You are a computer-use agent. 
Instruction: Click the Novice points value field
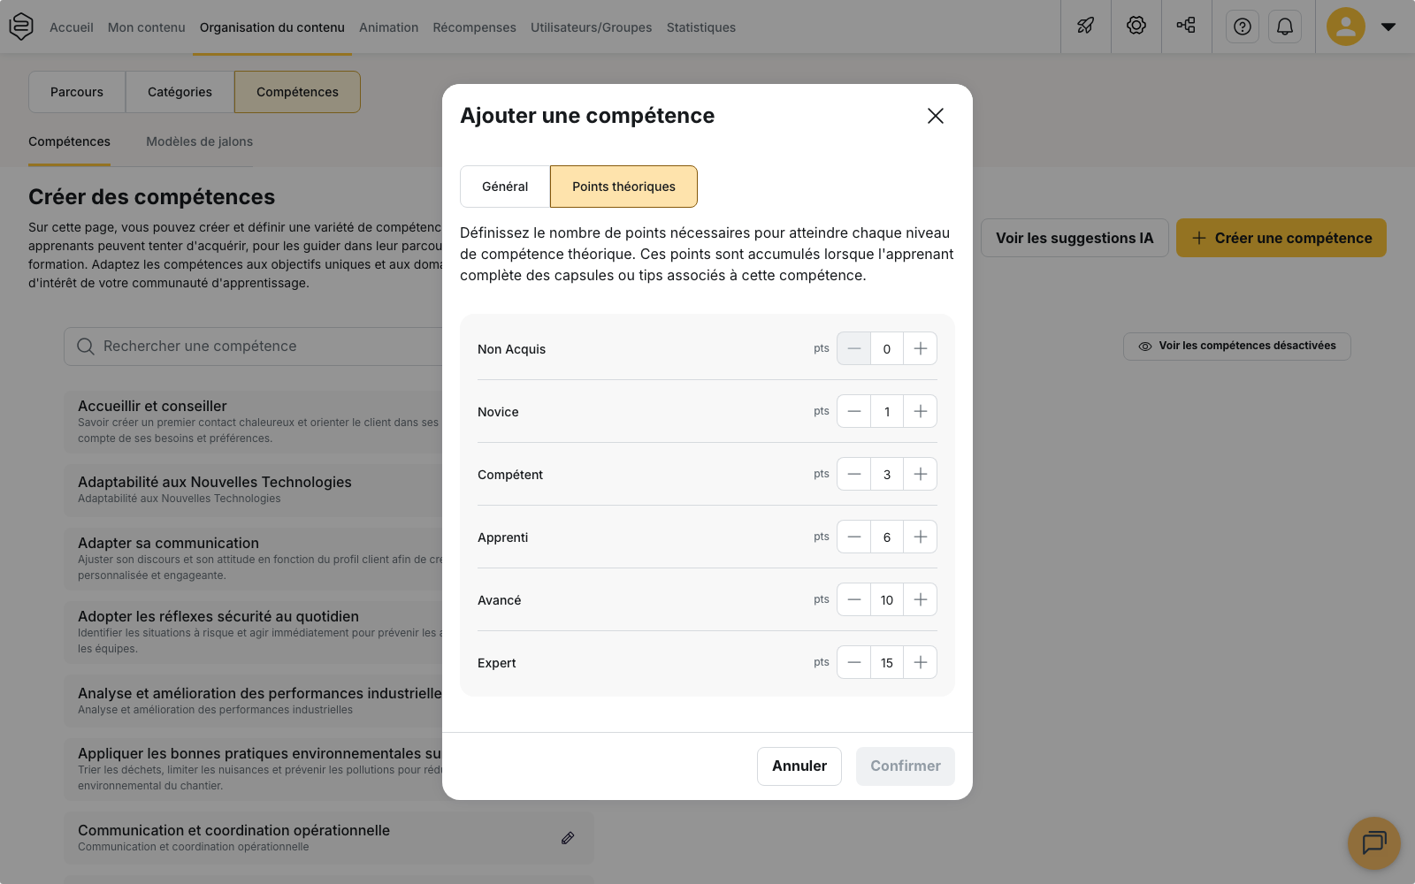(887, 411)
